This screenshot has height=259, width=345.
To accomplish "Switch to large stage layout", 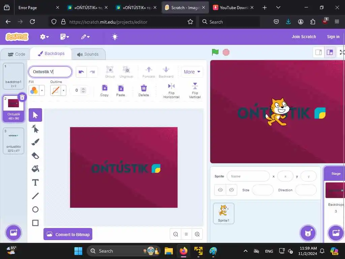I will [330, 52].
